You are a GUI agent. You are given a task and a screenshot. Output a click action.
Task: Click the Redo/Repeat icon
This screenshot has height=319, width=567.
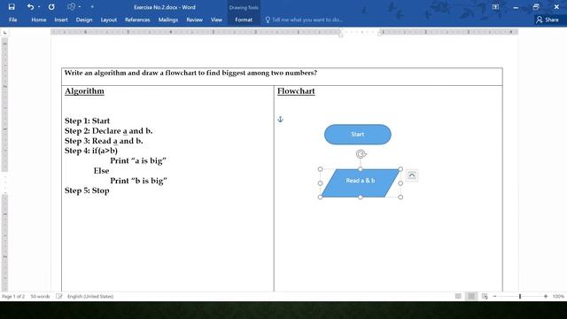click(51, 7)
